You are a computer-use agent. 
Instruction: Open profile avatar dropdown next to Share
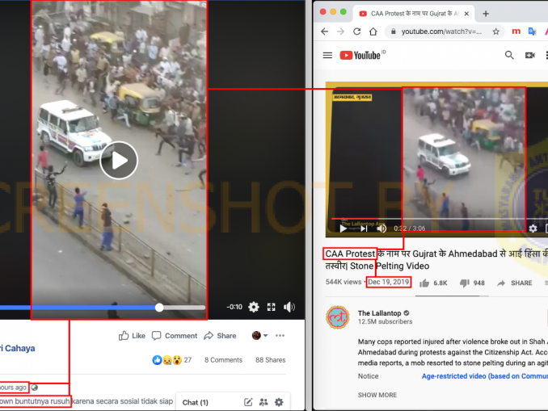[x=259, y=336]
